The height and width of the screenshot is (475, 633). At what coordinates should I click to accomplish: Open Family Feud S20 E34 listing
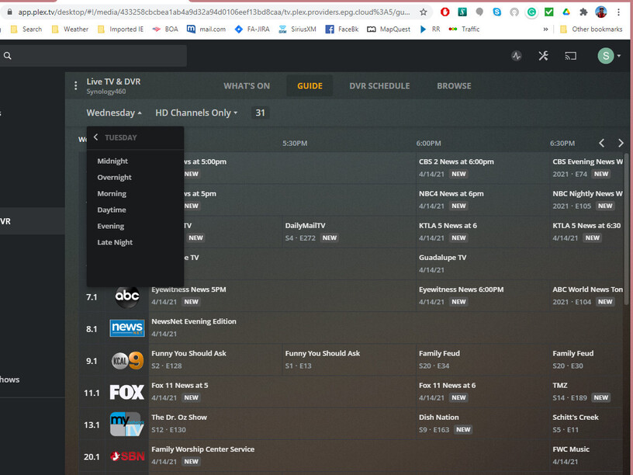click(x=483, y=359)
